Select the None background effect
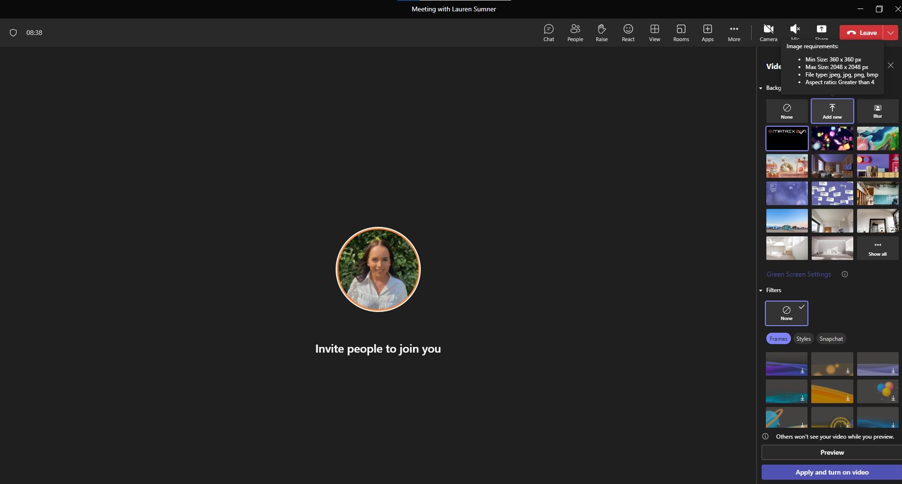902x484 pixels. pos(786,111)
